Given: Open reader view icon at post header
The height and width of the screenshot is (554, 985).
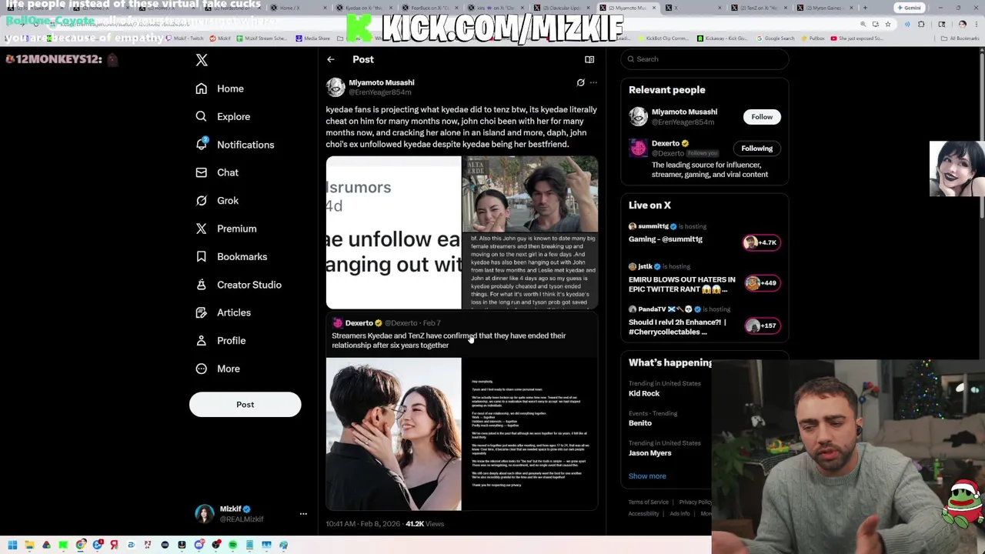Looking at the screenshot, I should (x=589, y=59).
